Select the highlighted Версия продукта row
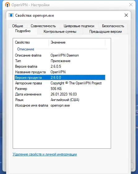The width and height of the screenshot is (138, 174). point(60,78)
